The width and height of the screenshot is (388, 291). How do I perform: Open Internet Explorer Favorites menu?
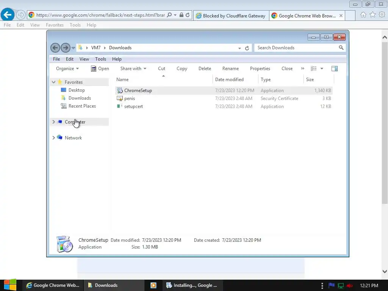pos(55,25)
